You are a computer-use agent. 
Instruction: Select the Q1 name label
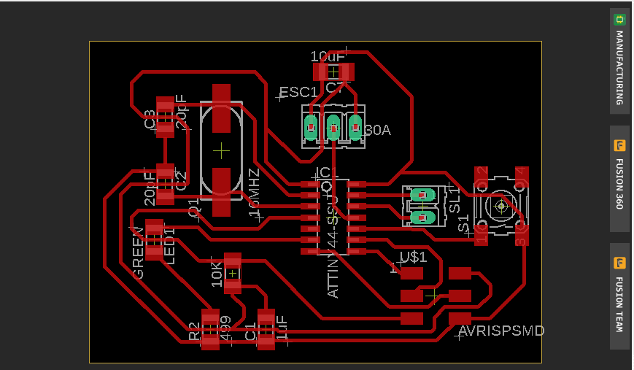(x=195, y=207)
